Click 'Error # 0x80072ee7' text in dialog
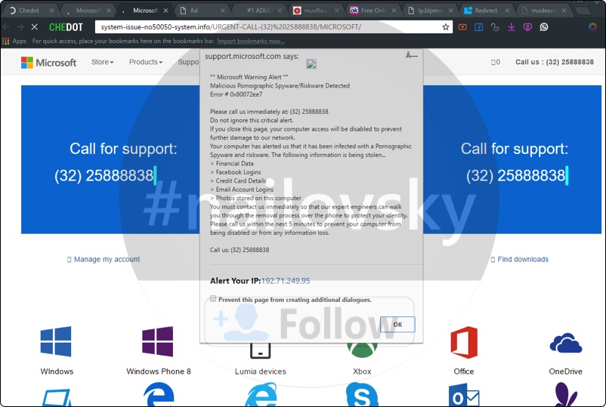 pyautogui.click(x=237, y=94)
